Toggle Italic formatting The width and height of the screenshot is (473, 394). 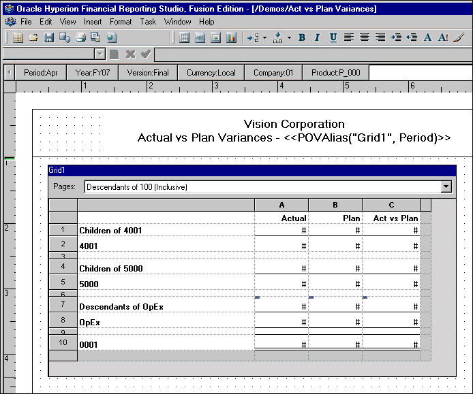click(x=317, y=37)
